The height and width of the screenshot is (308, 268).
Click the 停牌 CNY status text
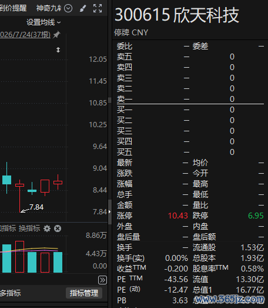point(131,32)
